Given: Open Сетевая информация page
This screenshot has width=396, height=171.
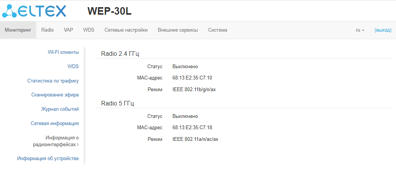Looking at the screenshot, I should [x=54, y=124].
